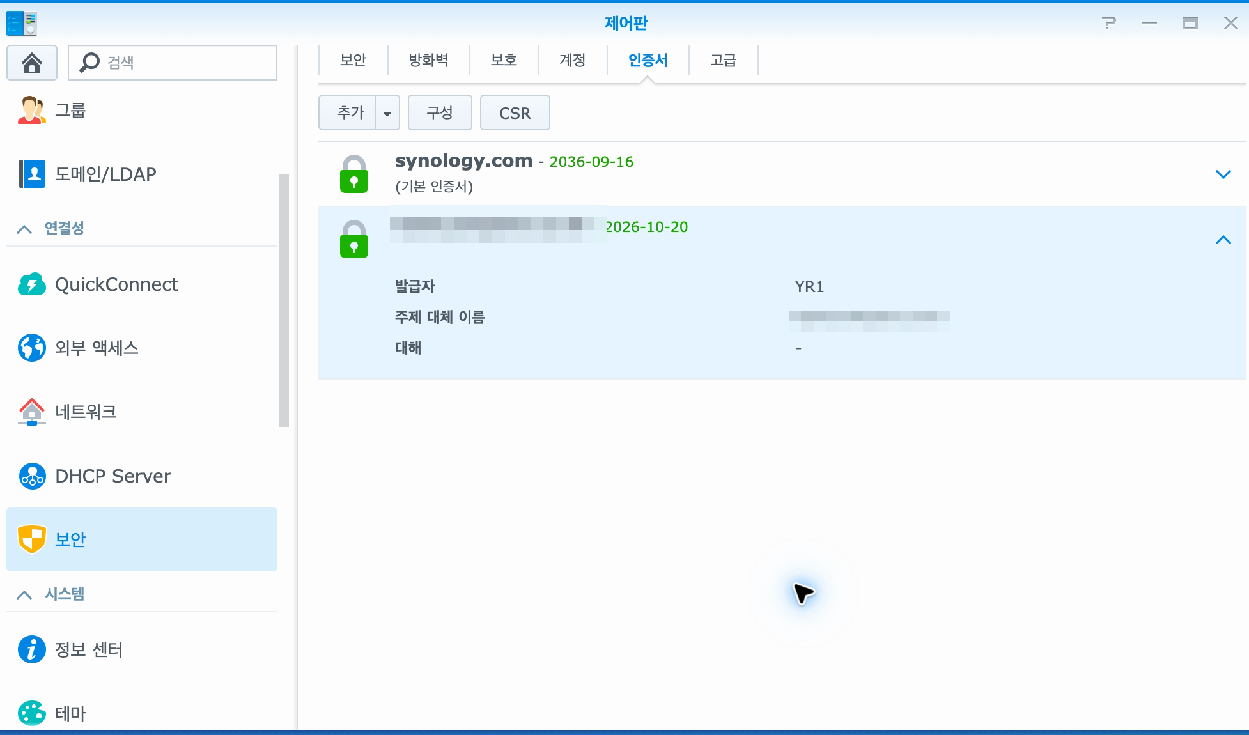Minimize the Control Panel window
The height and width of the screenshot is (735, 1249).
tap(1149, 24)
